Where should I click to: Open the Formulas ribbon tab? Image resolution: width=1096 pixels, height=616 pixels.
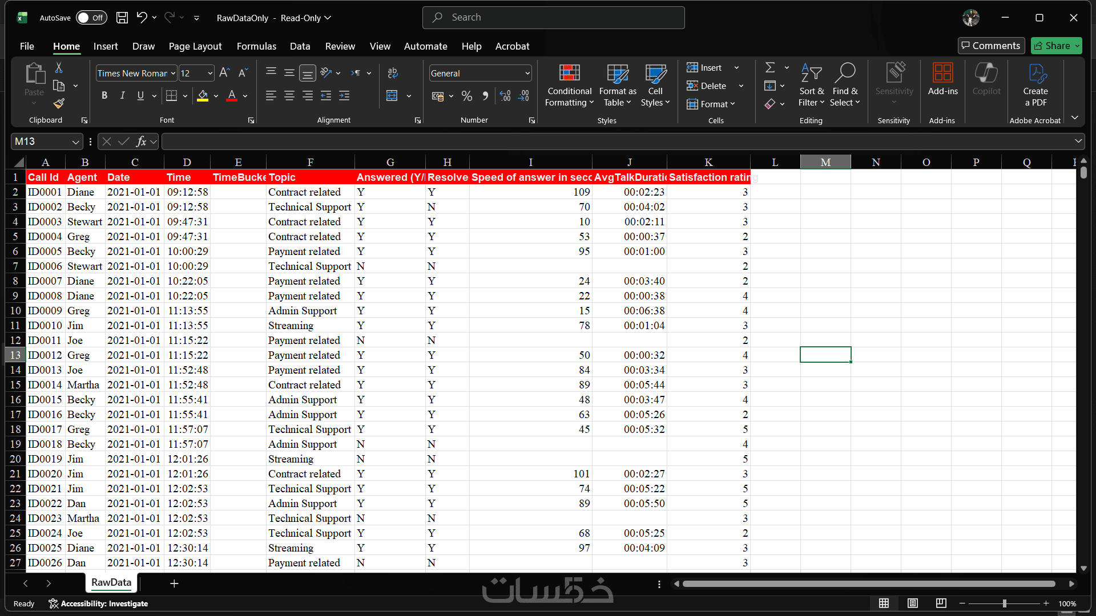(x=256, y=46)
